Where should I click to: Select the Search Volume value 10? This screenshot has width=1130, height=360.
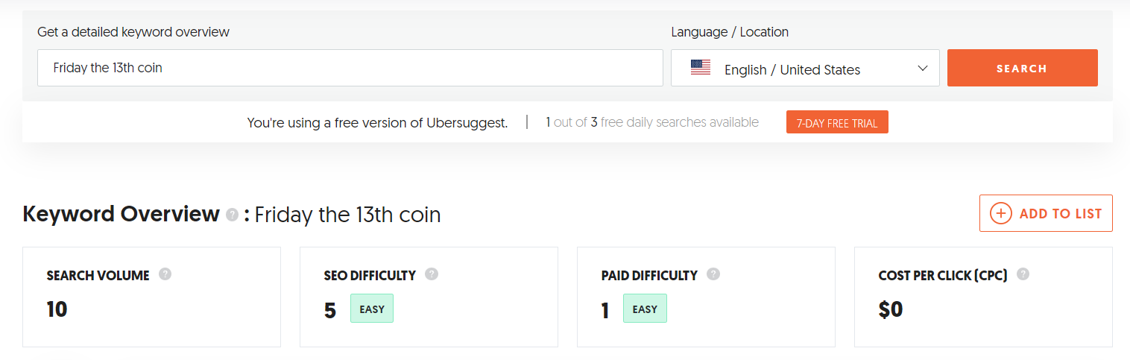point(57,309)
